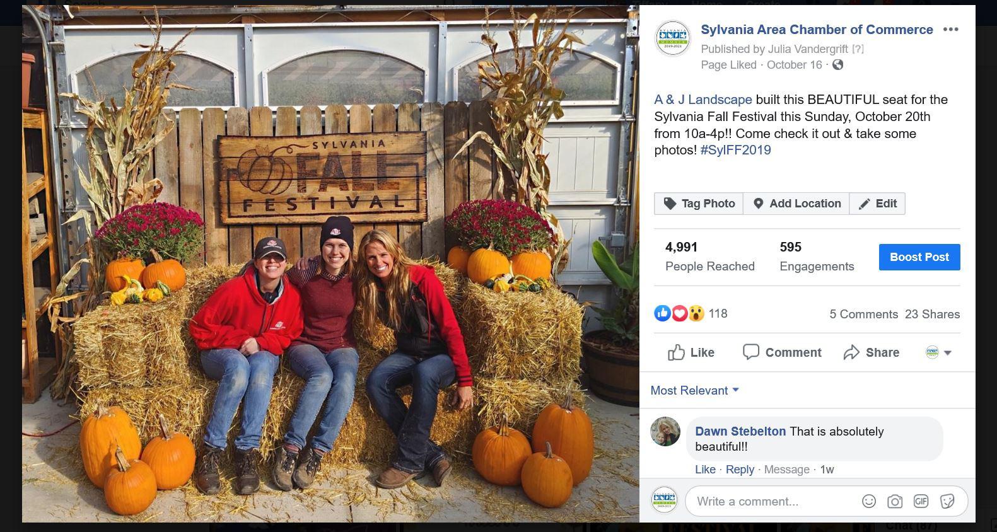This screenshot has width=997, height=532.
Task: Click the Add Location button
Action: 796,204
